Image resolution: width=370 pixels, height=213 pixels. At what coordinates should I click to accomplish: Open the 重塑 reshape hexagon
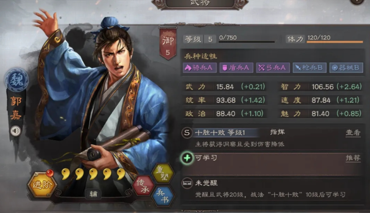[163, 174]
